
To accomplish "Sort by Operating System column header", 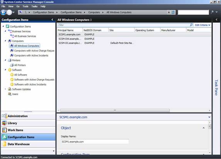I will click(147, 30).
